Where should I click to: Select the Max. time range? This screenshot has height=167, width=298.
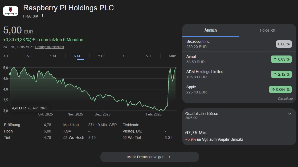[173, 56]
